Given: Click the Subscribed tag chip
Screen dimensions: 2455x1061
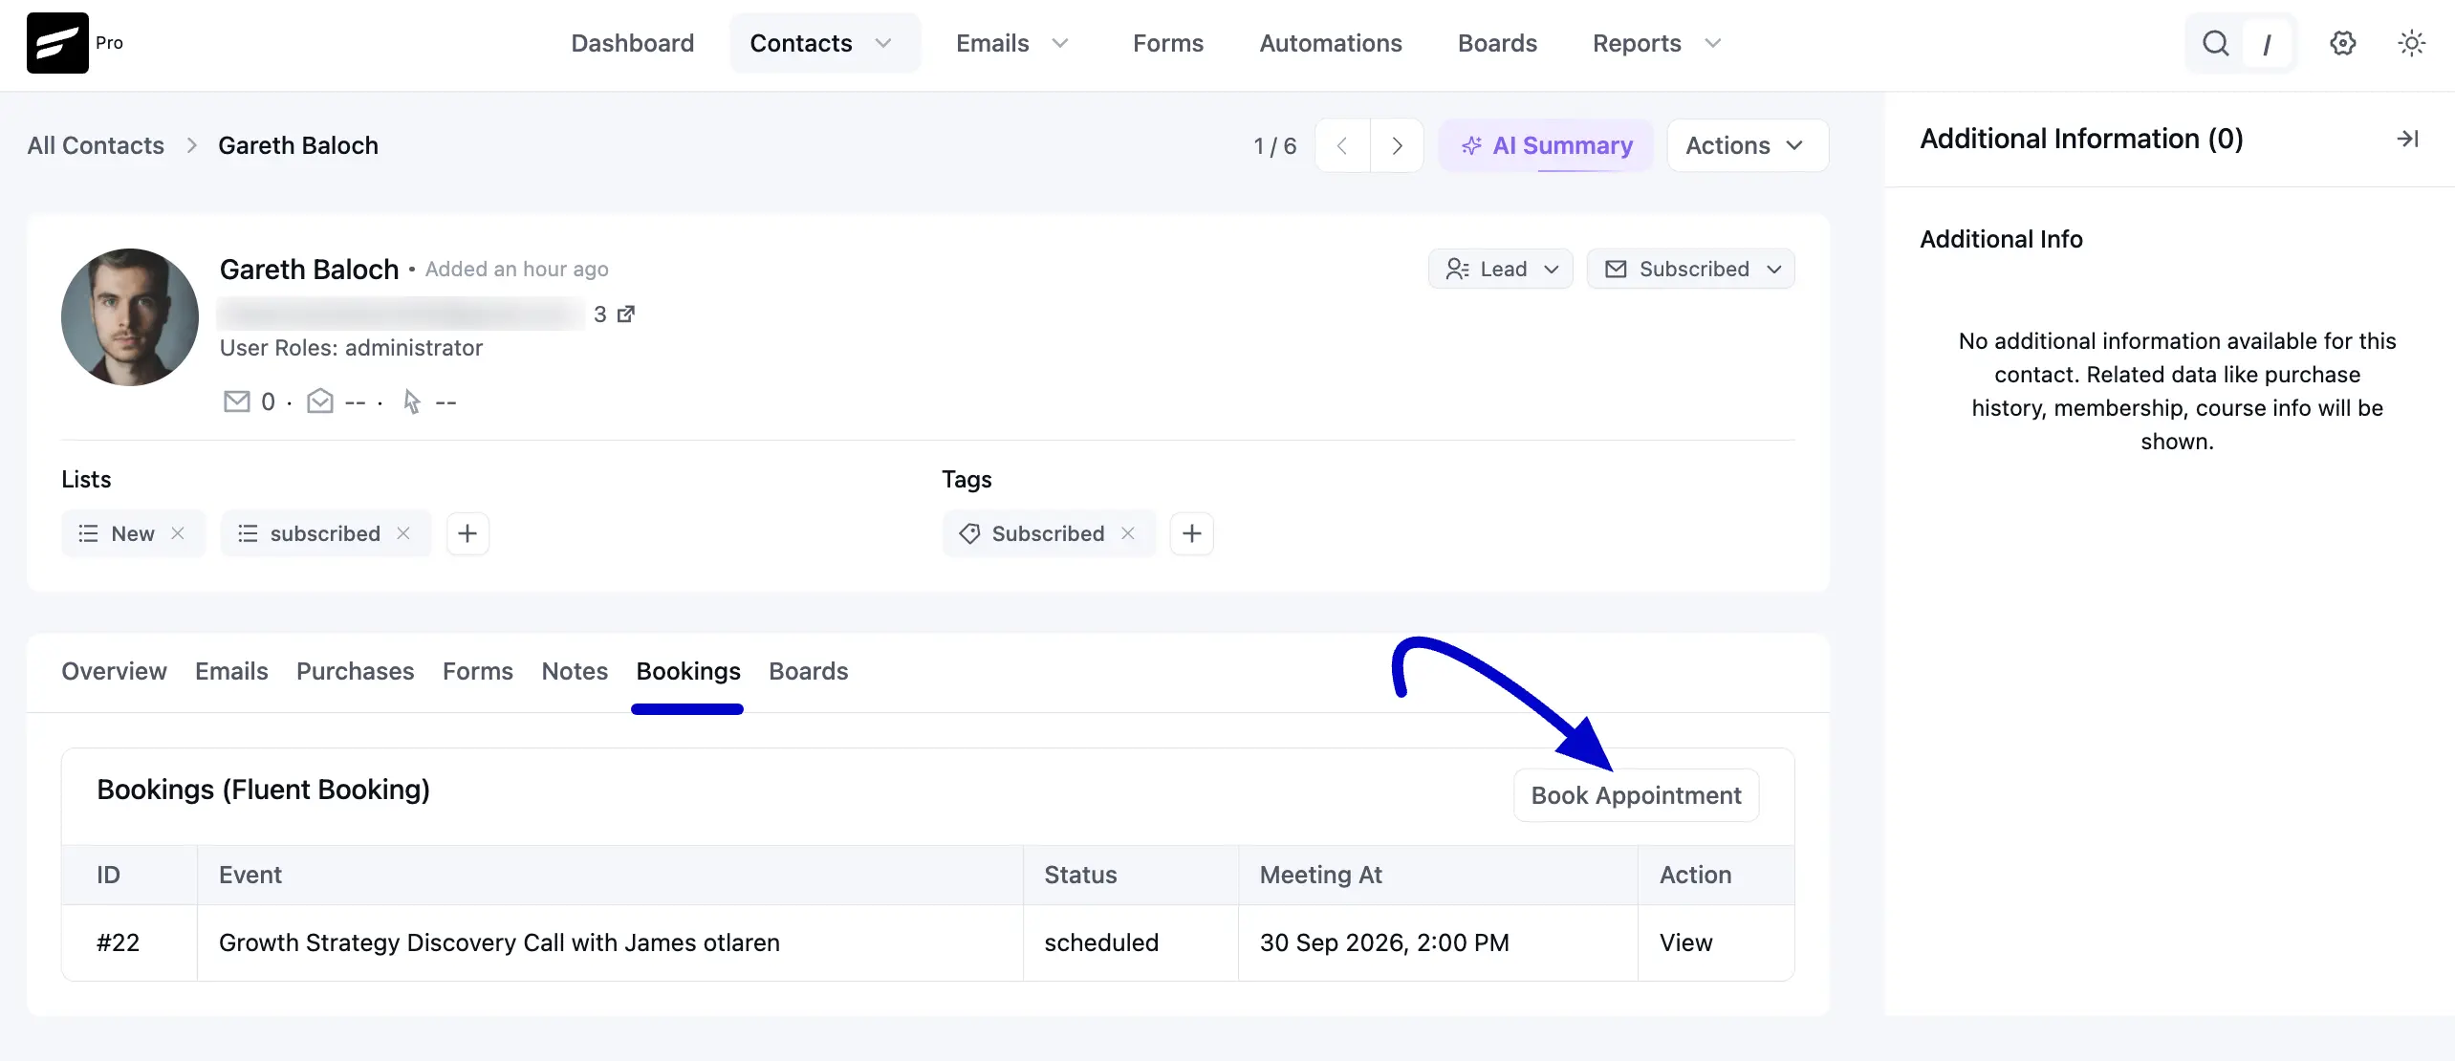Looking at the screenshot, I should (x=1048, y=533).
